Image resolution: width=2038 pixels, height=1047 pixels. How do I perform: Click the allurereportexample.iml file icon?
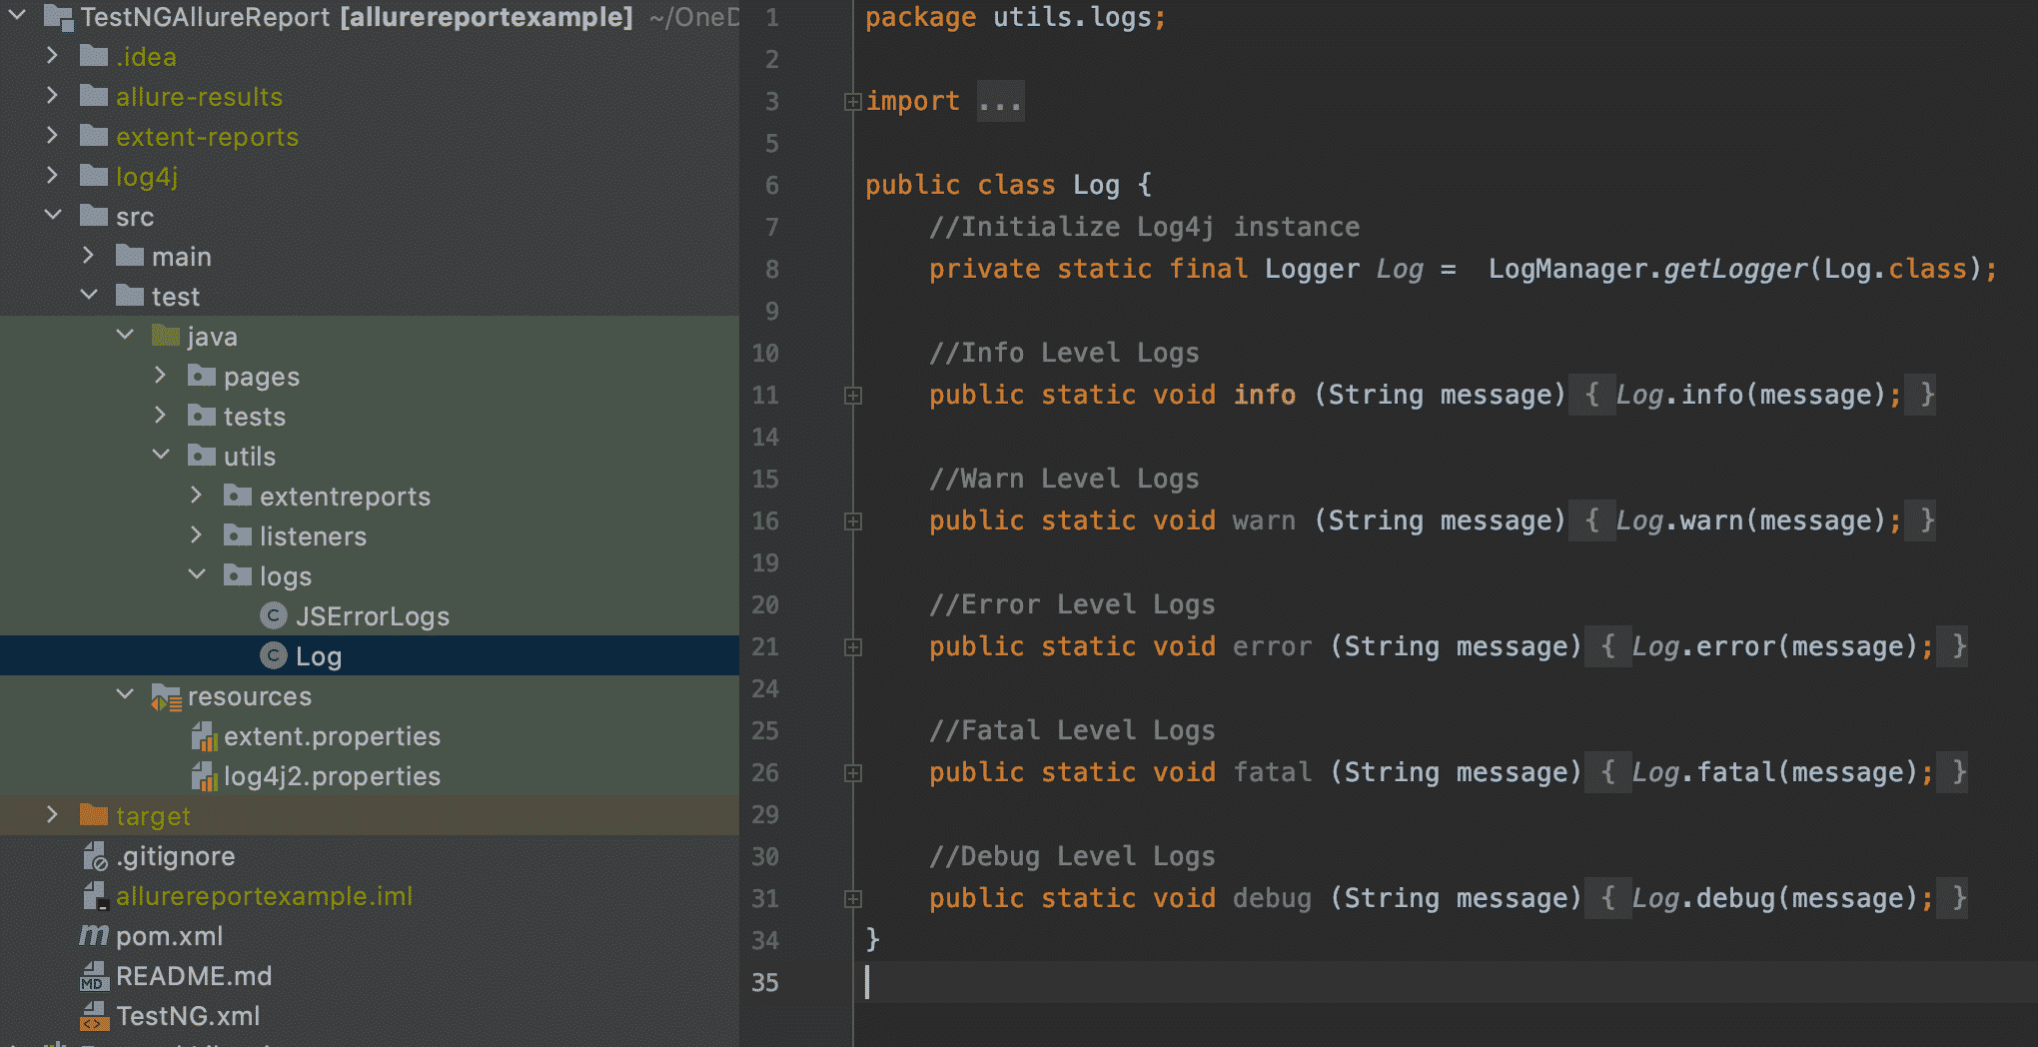tap(95, 896)
